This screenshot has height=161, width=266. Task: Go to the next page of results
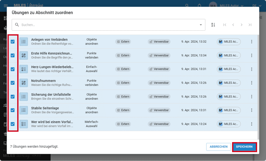coord(241,25)
